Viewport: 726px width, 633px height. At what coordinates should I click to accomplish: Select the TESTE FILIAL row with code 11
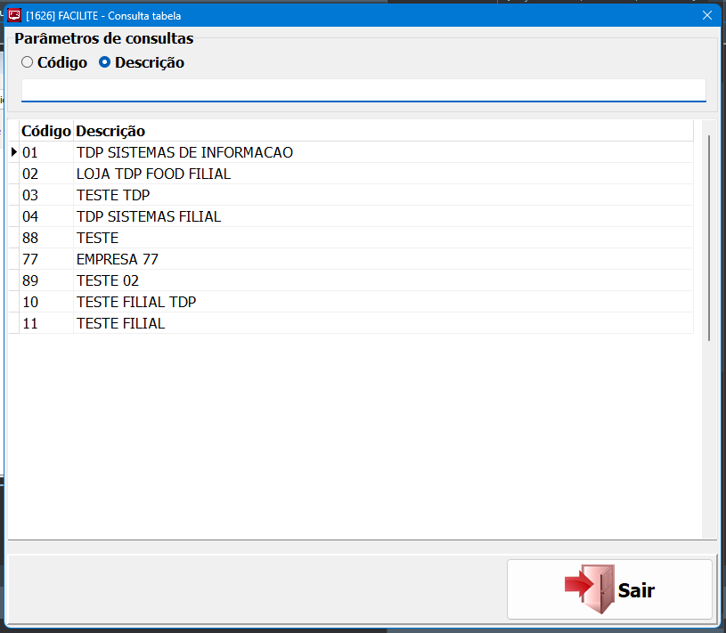click(x=351, y=322)
